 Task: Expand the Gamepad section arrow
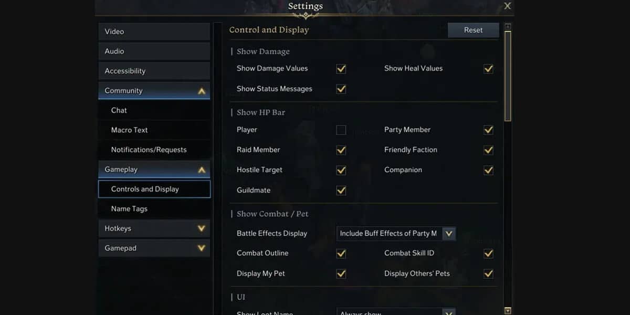[x=201, y=248]
